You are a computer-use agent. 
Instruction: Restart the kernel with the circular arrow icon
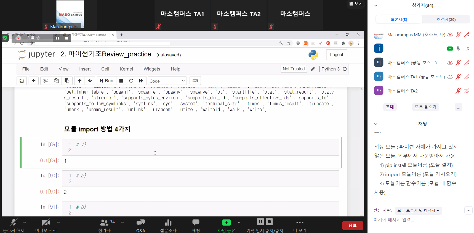click(x=131, y=81)
